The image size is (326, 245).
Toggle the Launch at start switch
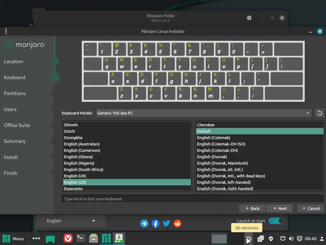(277, 221)
